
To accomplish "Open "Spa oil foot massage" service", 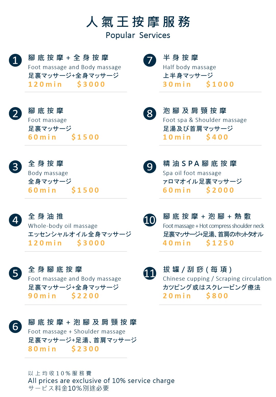I will 192,173.
